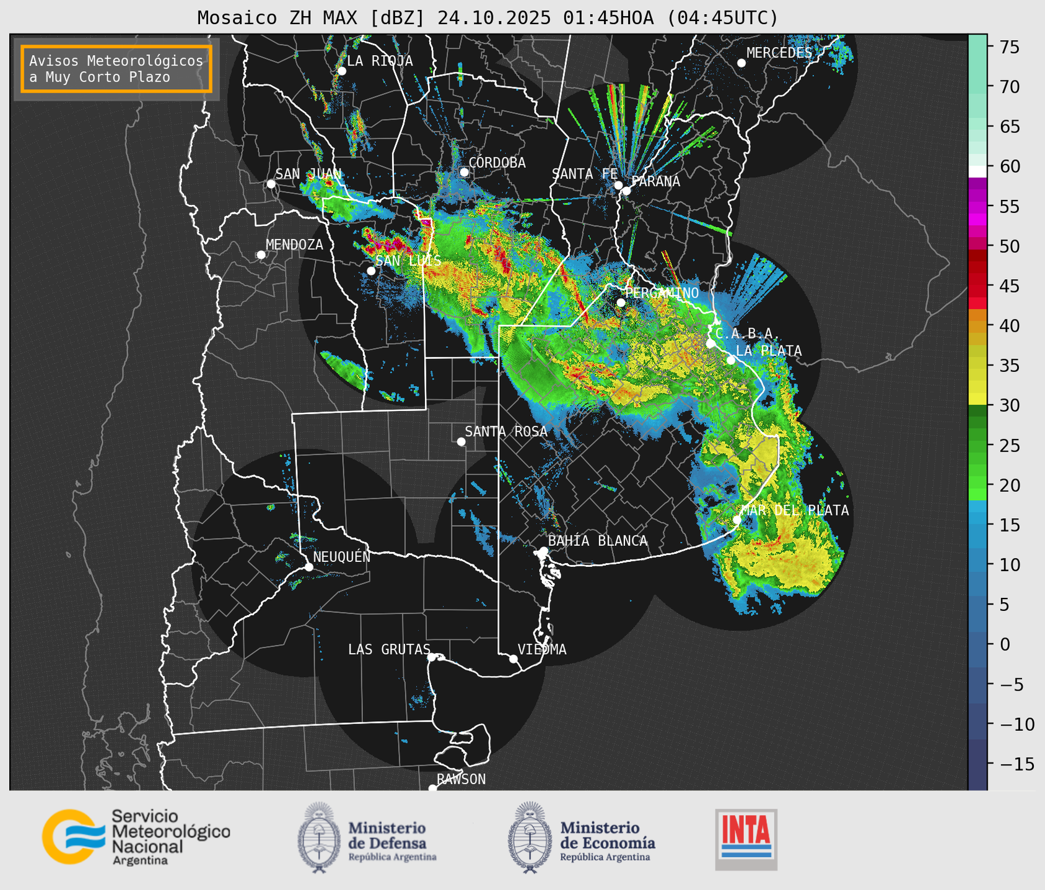The height and width of the screenshot is (890, 1045).
Task: Click the Mercedes city marker dot
Action: [741, 63]
